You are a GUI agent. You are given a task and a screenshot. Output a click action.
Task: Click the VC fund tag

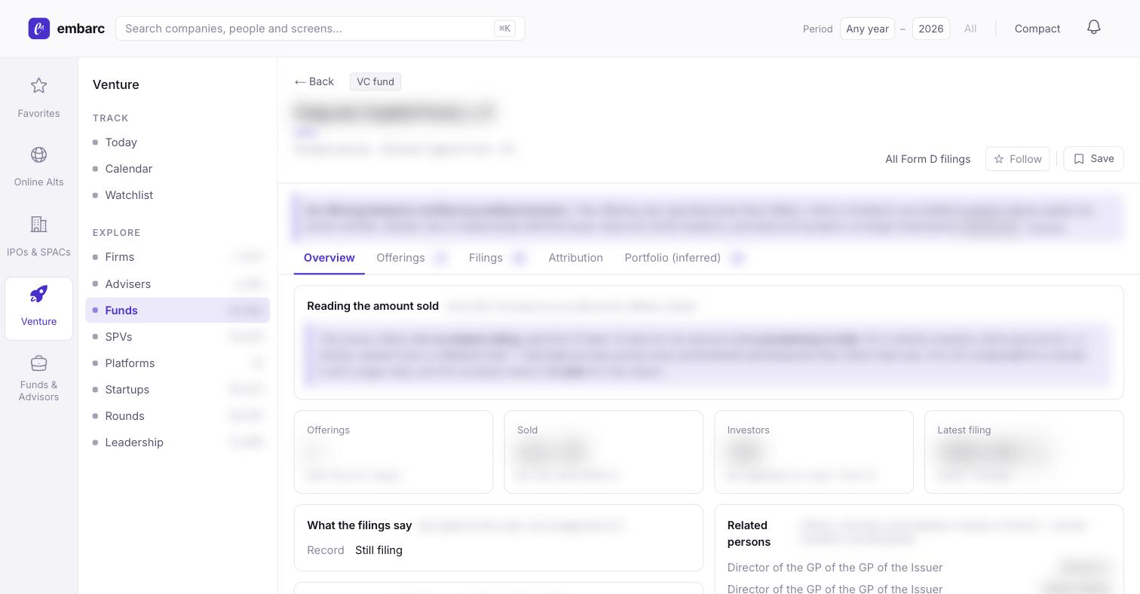(375, 81)
